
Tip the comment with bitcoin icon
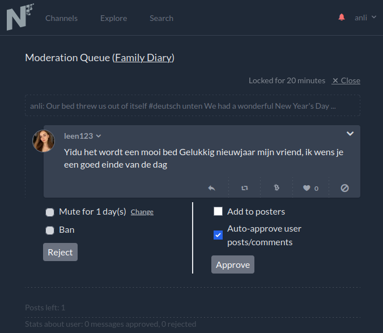pos(276,187)
